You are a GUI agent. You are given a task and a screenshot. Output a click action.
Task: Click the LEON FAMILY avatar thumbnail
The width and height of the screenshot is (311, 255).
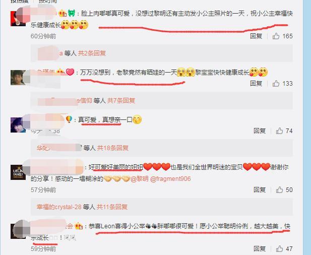18,172
